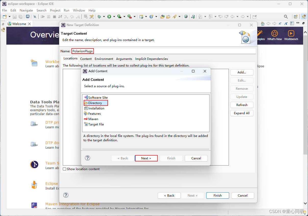This screenshot has width=308, height=216.
Task: Open the Window menu
Action: (79, 10)
